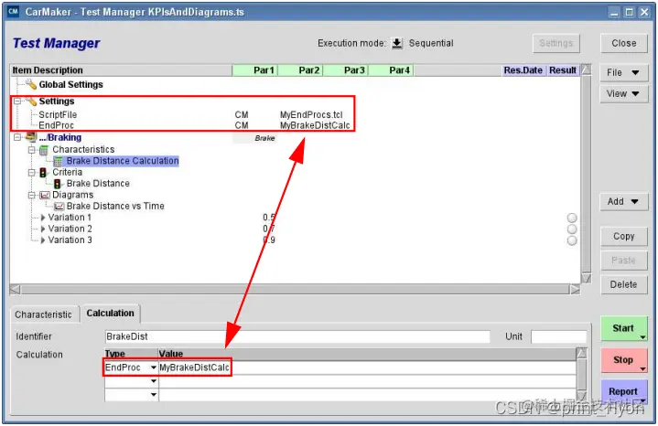Click the Brake Distance vs Time diagram icon

(x=59, y=207)
